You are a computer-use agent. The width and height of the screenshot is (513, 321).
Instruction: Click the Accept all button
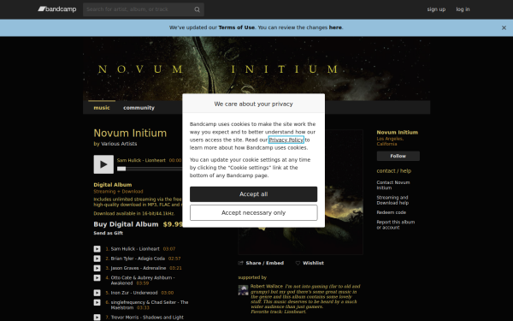pos(254,194)
